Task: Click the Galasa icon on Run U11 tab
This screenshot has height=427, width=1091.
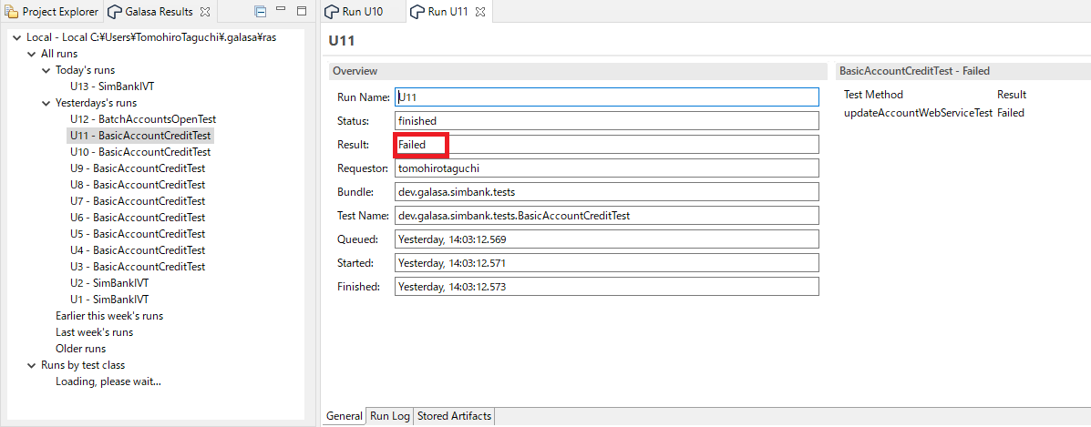Action: 417,12
